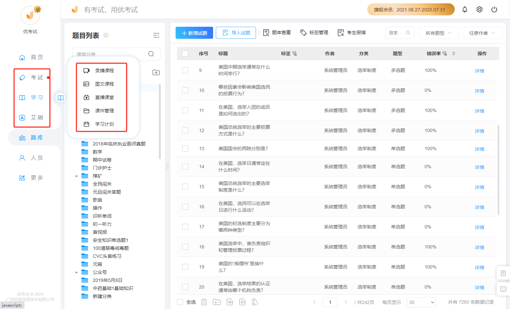The height and width of the screenshot is (309, 510).
Task: Click the page number input field
Action: tap(330, 302)
